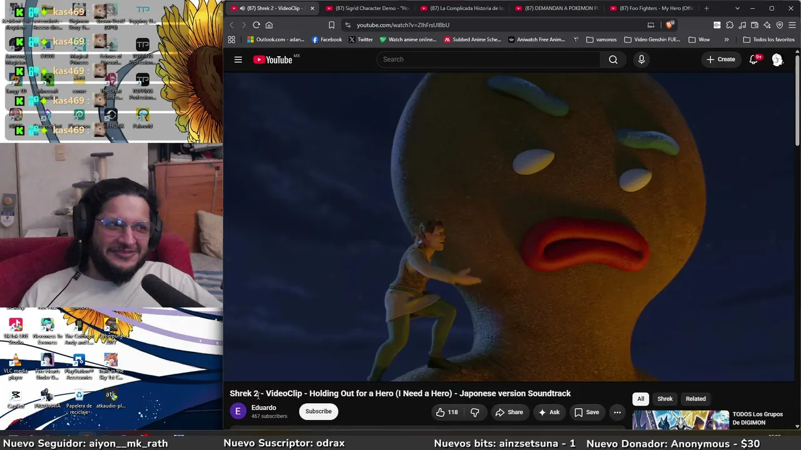This screenshot has width=801, height=450.
Task: Open Cyberpunk 2077 desktop shortcut
Action: (111, 331)
